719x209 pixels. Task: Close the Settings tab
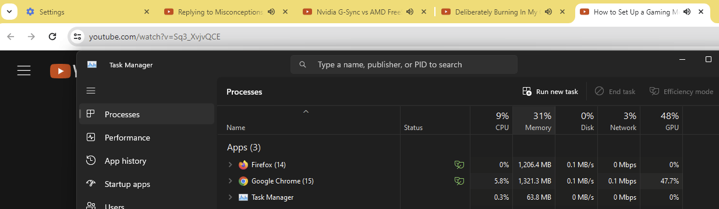147,12
